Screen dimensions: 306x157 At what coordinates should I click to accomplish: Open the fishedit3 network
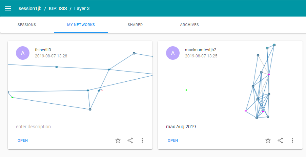23,140
